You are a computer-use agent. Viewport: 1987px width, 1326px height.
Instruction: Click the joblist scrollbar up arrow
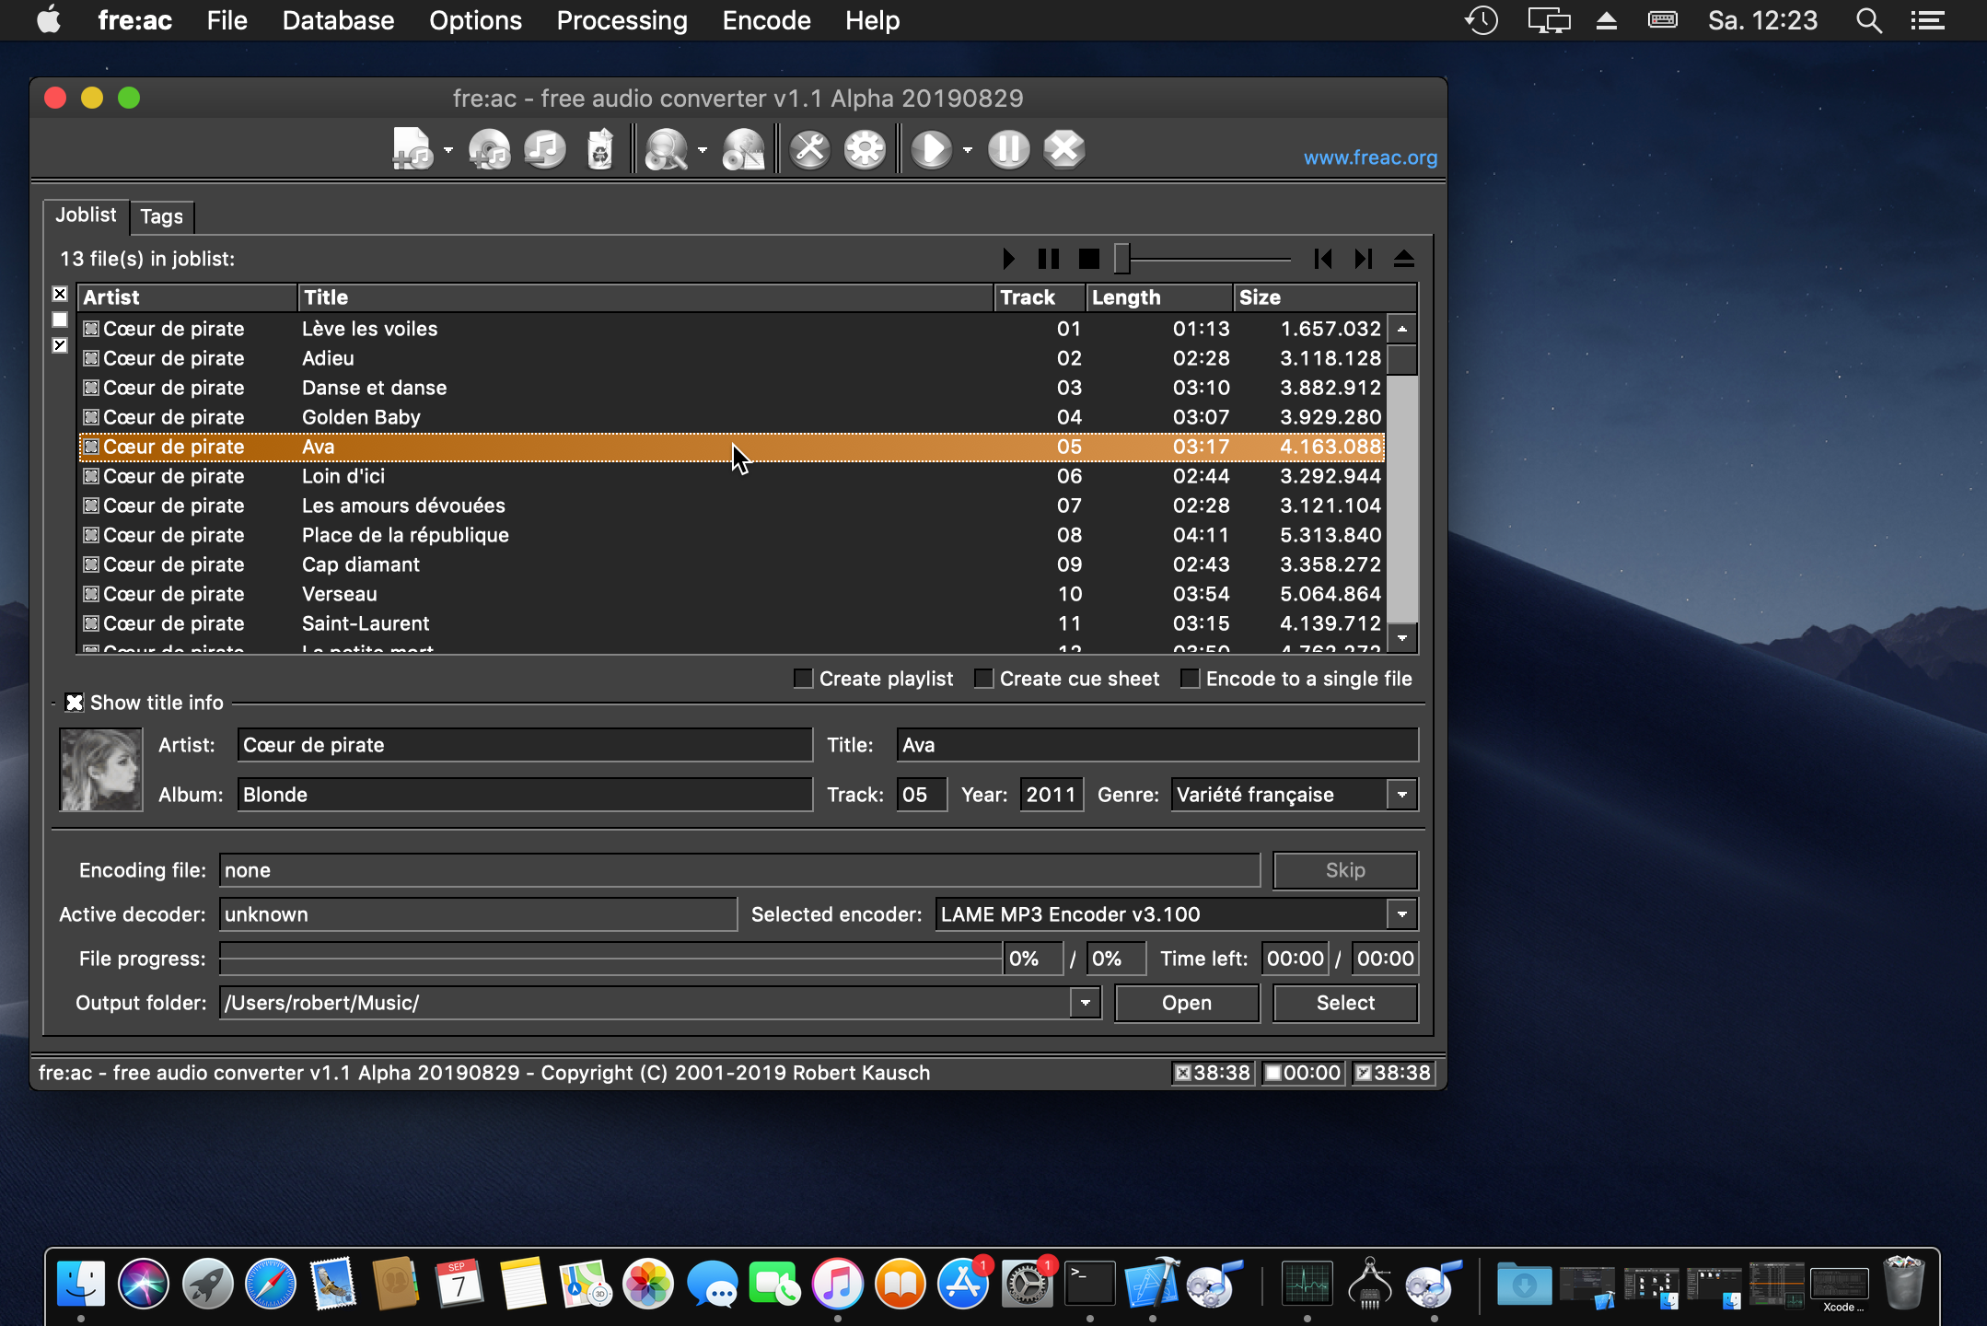tap(1402, 329)
